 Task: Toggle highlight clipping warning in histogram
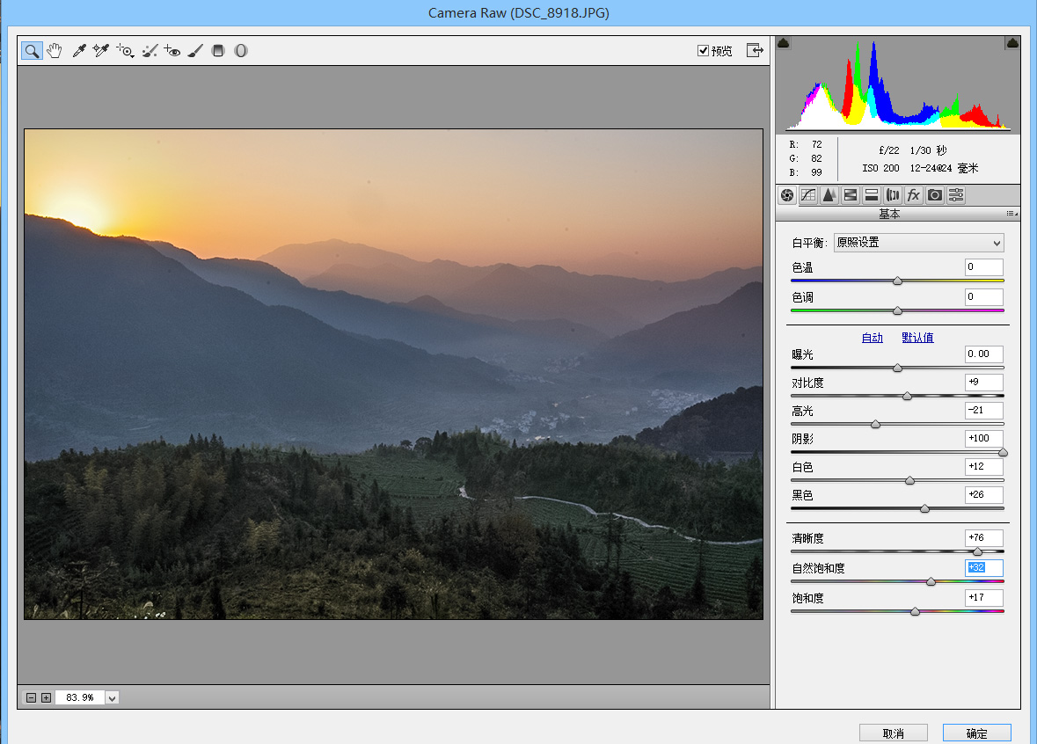coord(1011,43)
